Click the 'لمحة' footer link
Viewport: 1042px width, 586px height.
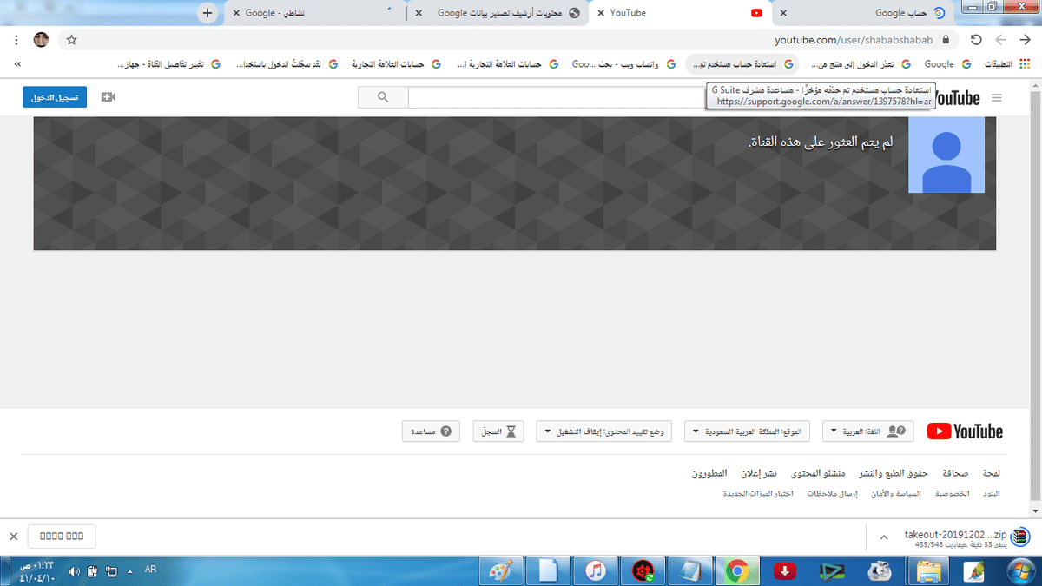(991, 474)
